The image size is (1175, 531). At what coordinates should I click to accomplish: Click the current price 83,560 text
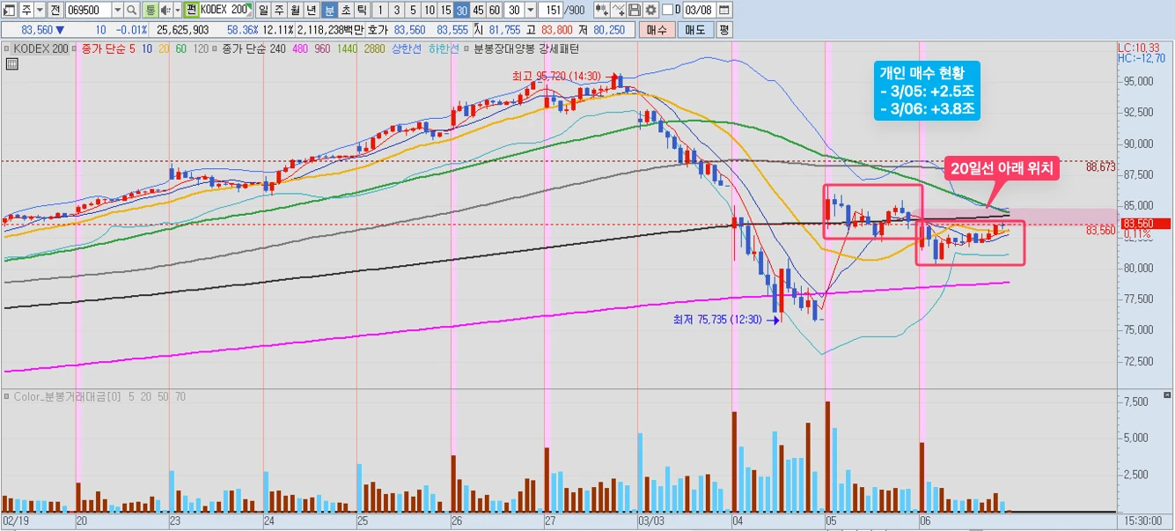[x=37, y=30]
